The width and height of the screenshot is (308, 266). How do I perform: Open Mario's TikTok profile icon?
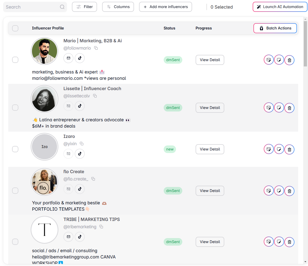click(x=80, y=58)
